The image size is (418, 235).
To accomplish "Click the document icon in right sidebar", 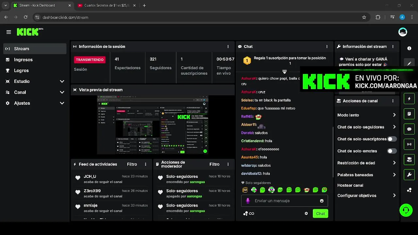I will (409, 114).
